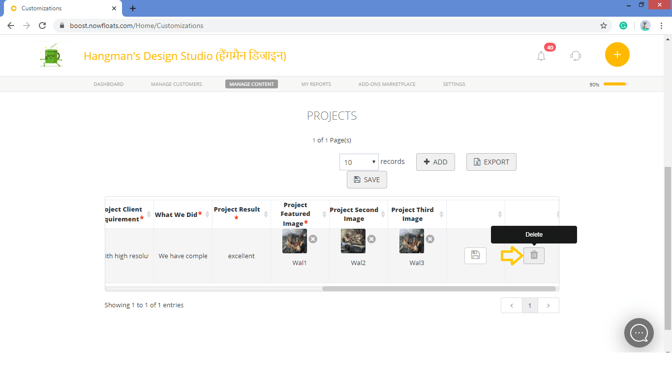Open the support headset icon
Image resolution: width=672 pixels, height=377 pixels.
[576, 55]
